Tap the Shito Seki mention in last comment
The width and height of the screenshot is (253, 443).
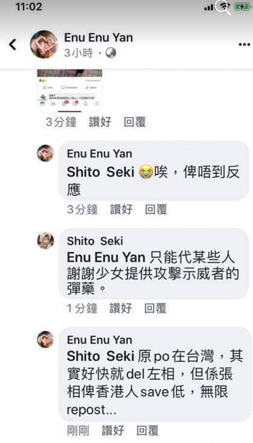(100, 356)
